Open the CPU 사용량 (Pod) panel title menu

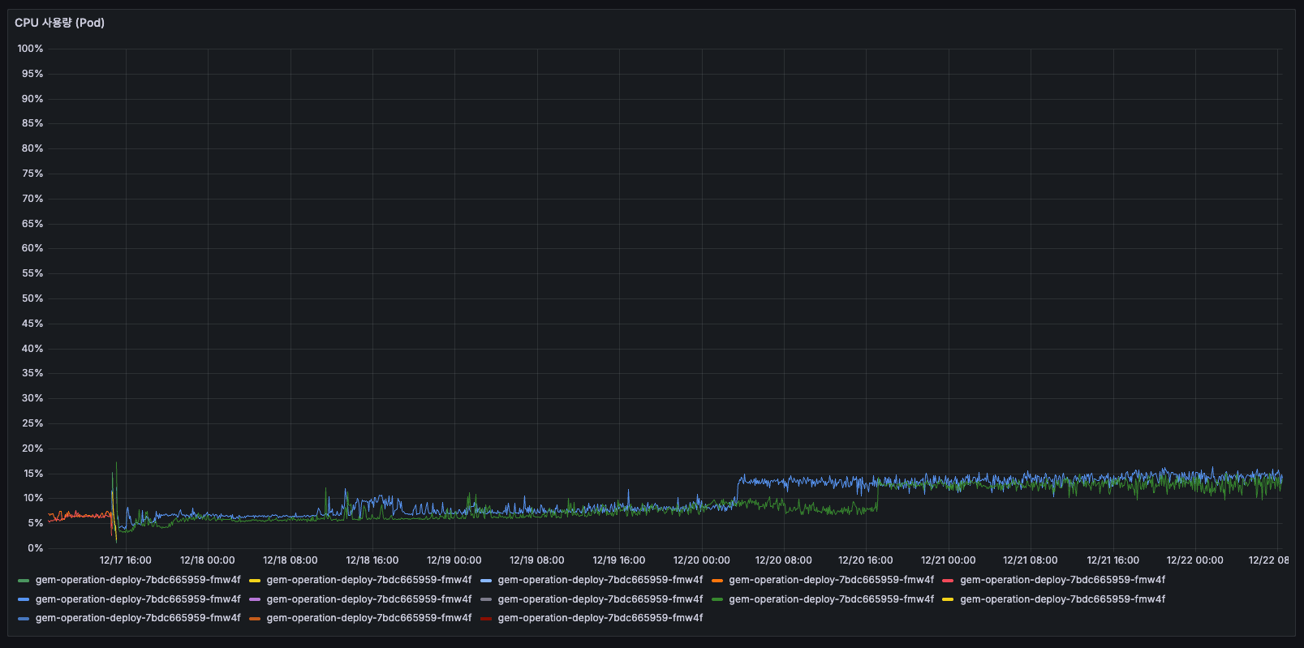(59, 23)
